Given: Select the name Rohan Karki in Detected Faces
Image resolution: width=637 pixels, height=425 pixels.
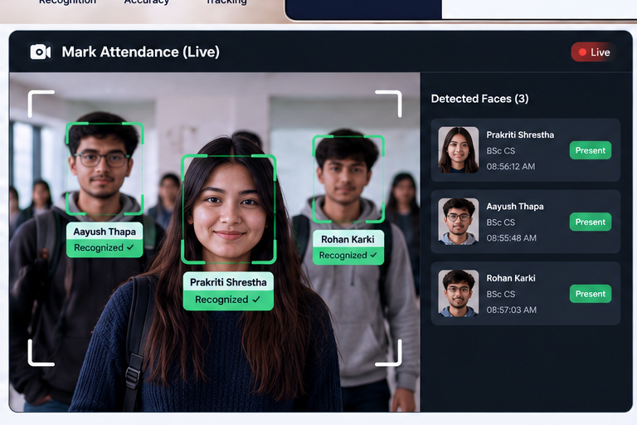Looking at the screenshot, I should point(511,278).
